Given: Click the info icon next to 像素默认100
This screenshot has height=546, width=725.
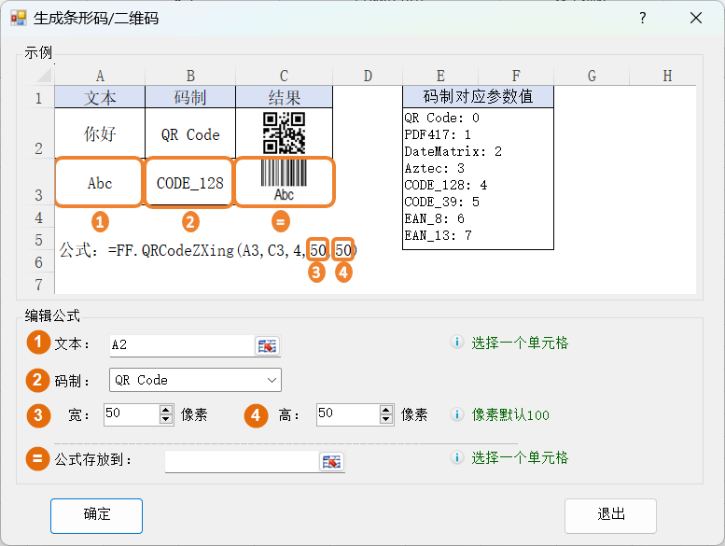Looking at the screenshot, I should point(457,414).
